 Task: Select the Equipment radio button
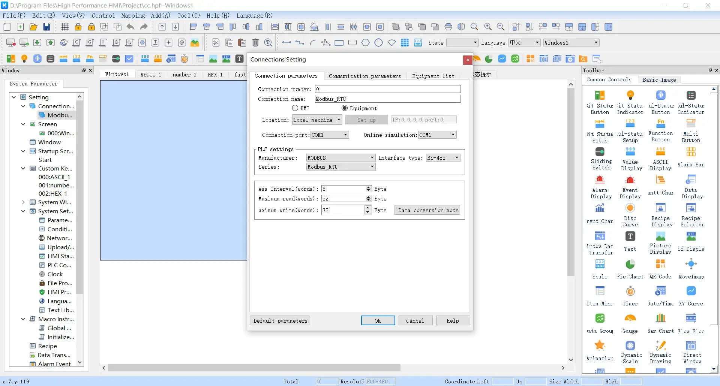point(345,108)
